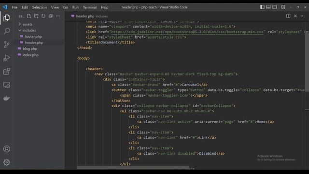Create a new file in explorer
Image resolution: width=309 pixels, height=174 pixels.
29,16
